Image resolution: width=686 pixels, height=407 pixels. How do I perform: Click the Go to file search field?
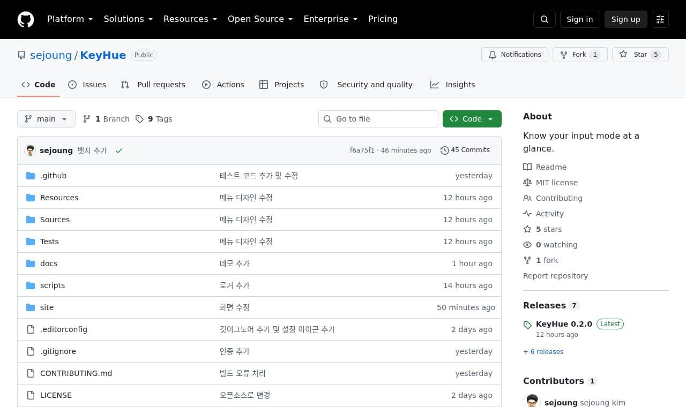(378, 119)
